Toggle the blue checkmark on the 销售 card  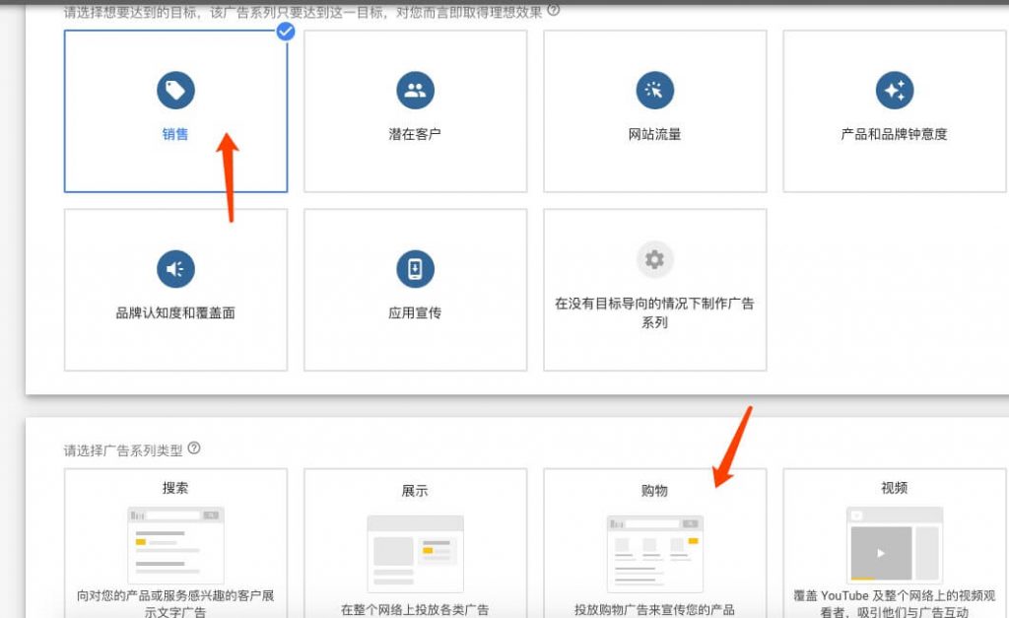286,32
